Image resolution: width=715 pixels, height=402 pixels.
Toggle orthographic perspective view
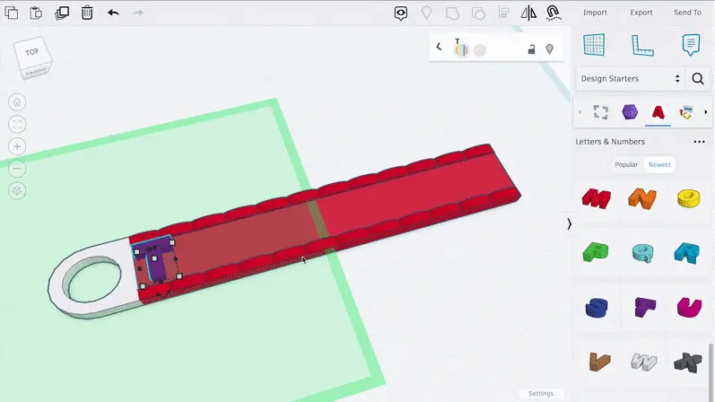pos(17,191)
